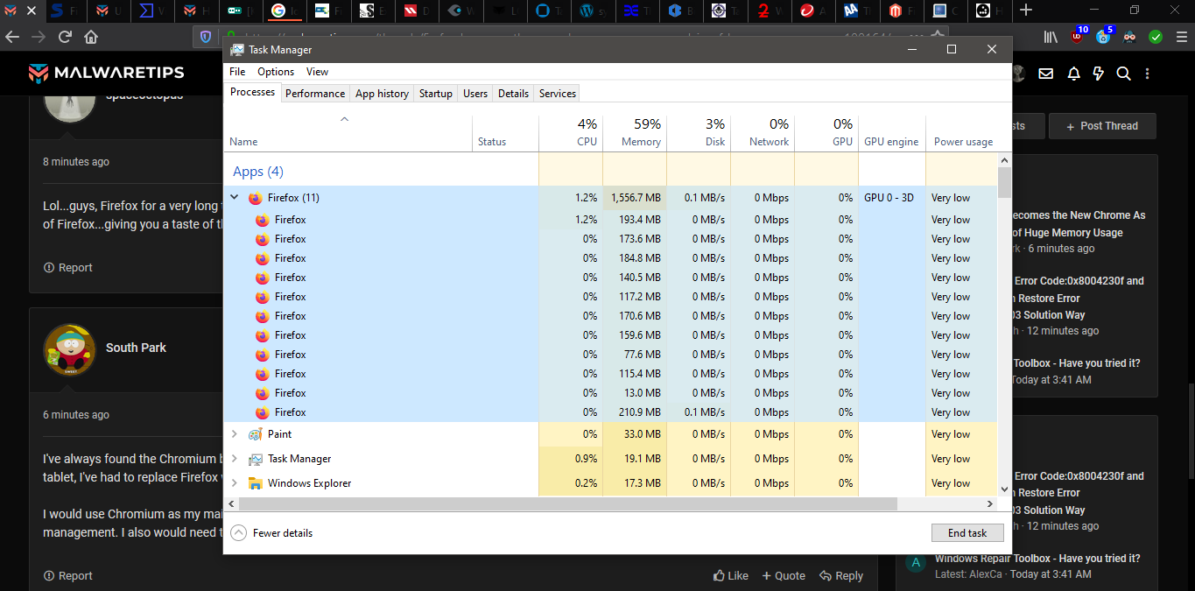1195x591 pixels.
Task: Open the MalwareTips inbox envelope icon
Action: point(1045,74)
